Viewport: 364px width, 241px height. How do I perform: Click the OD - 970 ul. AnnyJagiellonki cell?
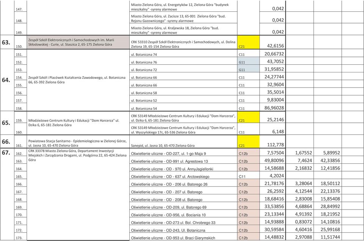(x=184, y=168)
